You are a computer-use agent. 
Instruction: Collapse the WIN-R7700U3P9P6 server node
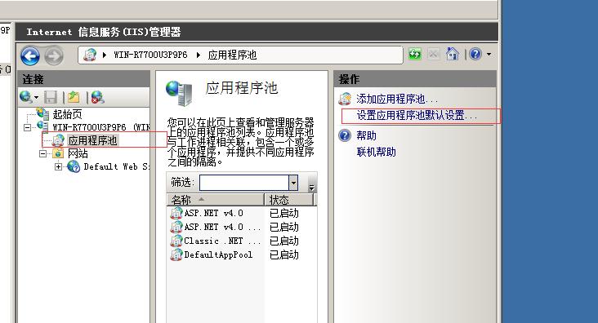pos(28,127)
